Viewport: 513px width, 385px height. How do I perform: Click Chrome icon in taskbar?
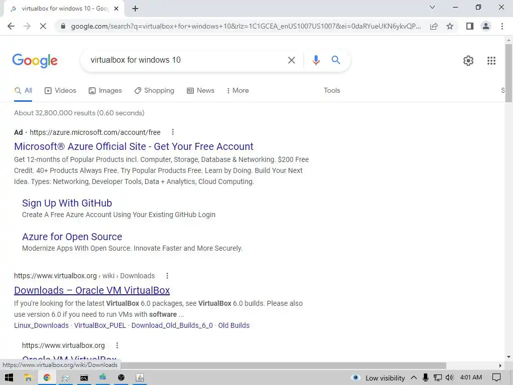(x=47, y=378)
